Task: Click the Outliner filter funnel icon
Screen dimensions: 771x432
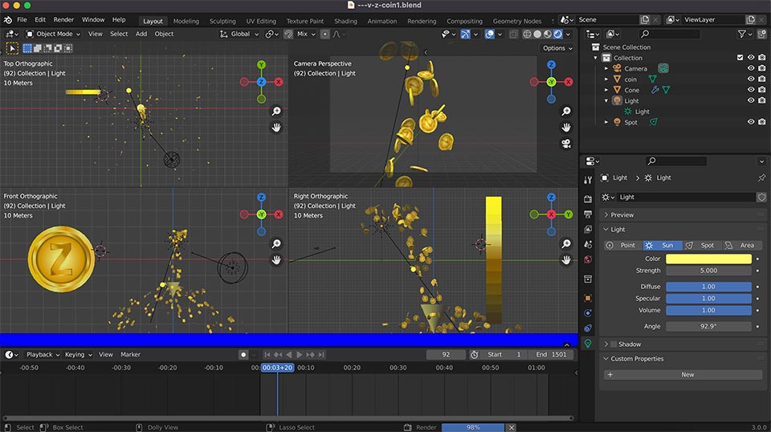Action: coord(743,34)
